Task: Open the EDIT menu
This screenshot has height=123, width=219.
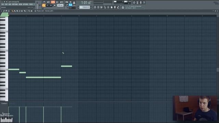Action: pyautogui.click(x=6, y=4)
